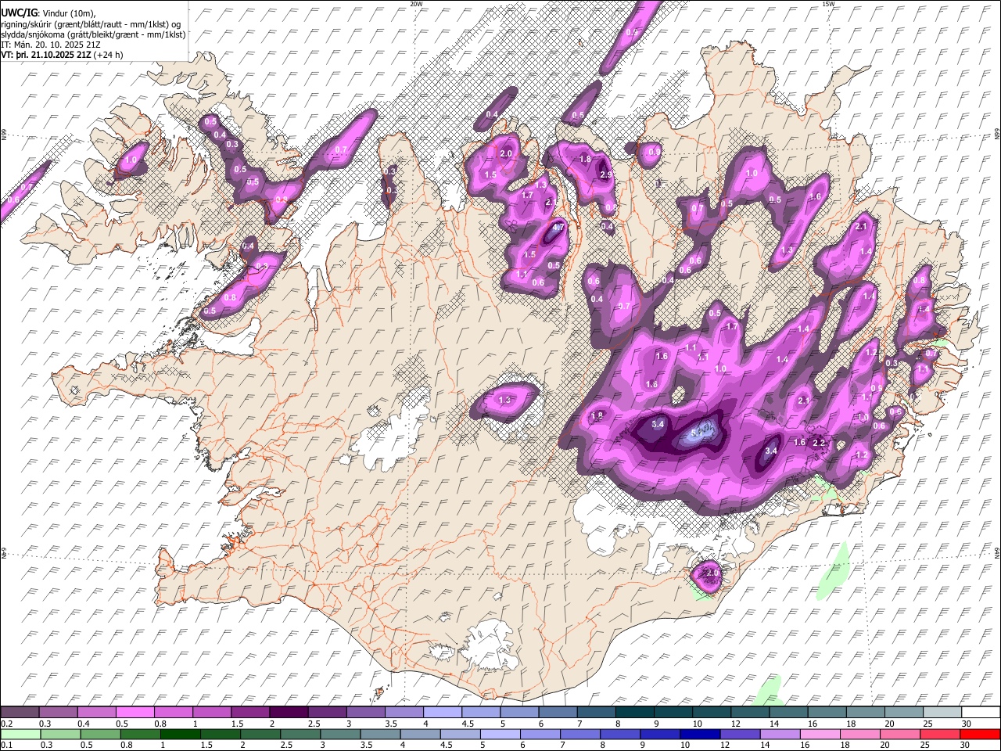1001x751 pixels.
Task: Click the '2.2' precipitation value on the map
Action: point(820,443)
